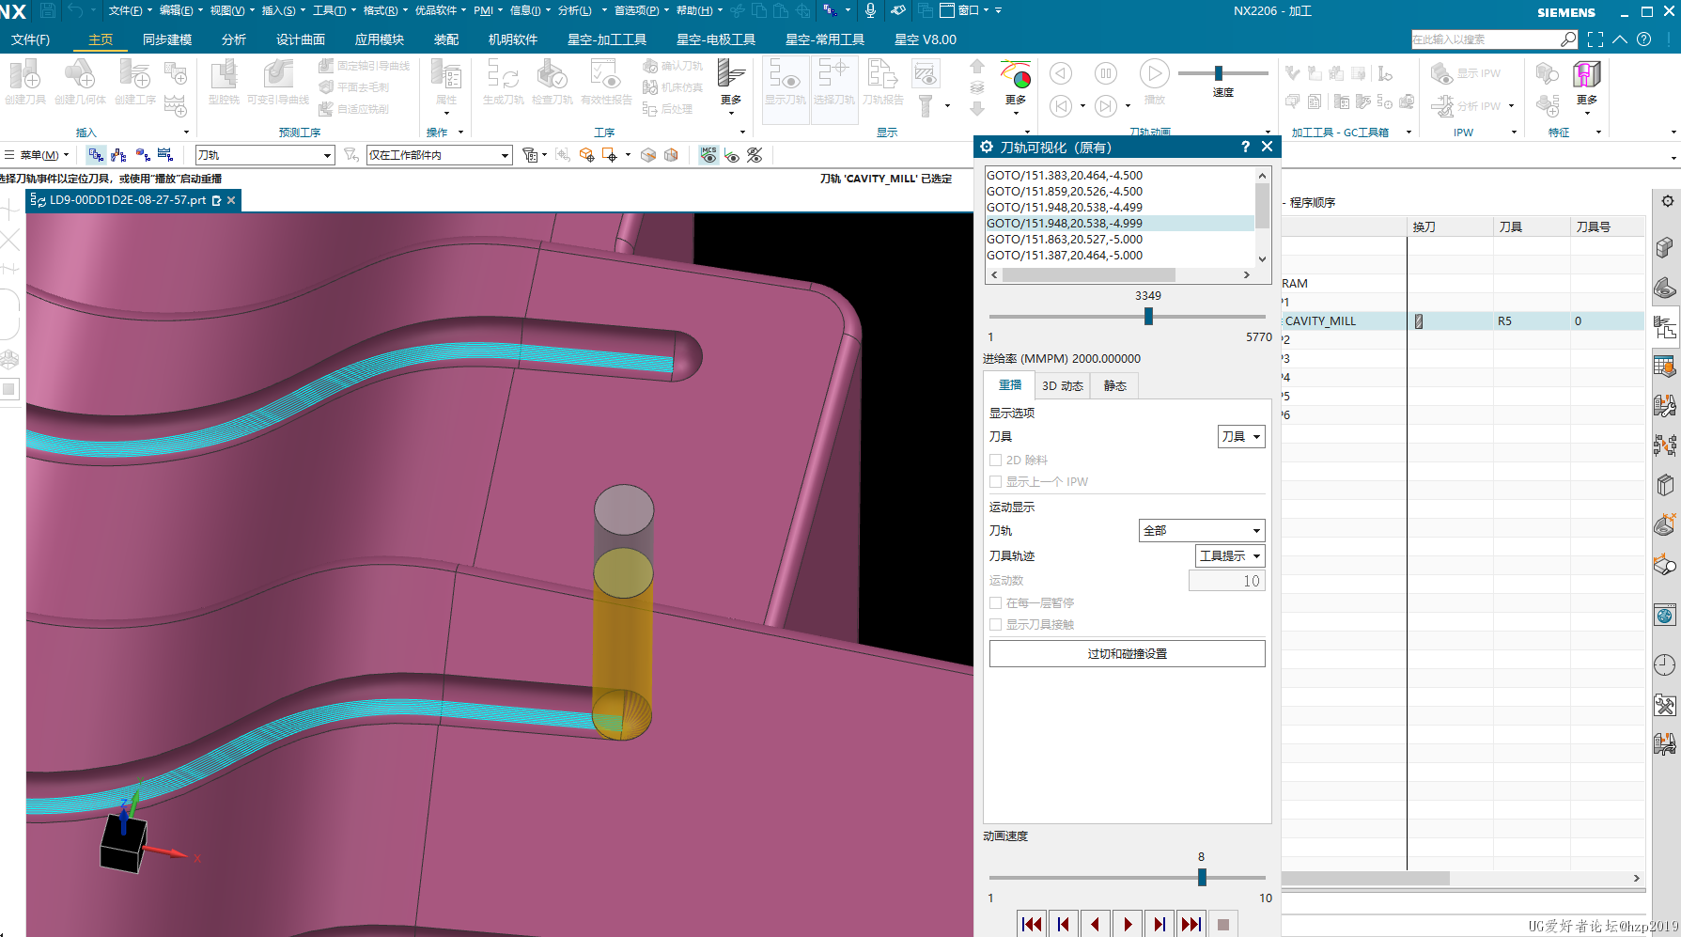Click the play backward animation button
Screen dimensions: 1681x937
coord(1096,924)
